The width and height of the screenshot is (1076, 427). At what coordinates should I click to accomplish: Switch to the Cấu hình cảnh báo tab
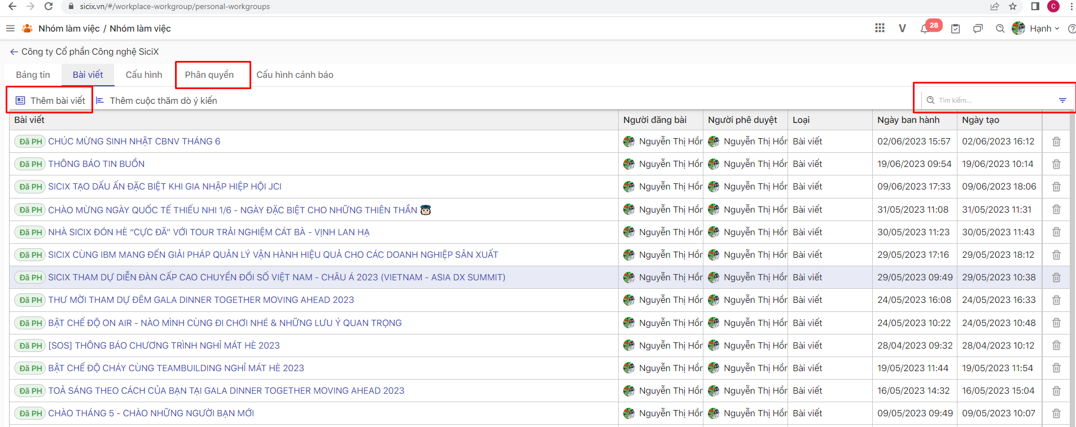(x=295, y=75)
